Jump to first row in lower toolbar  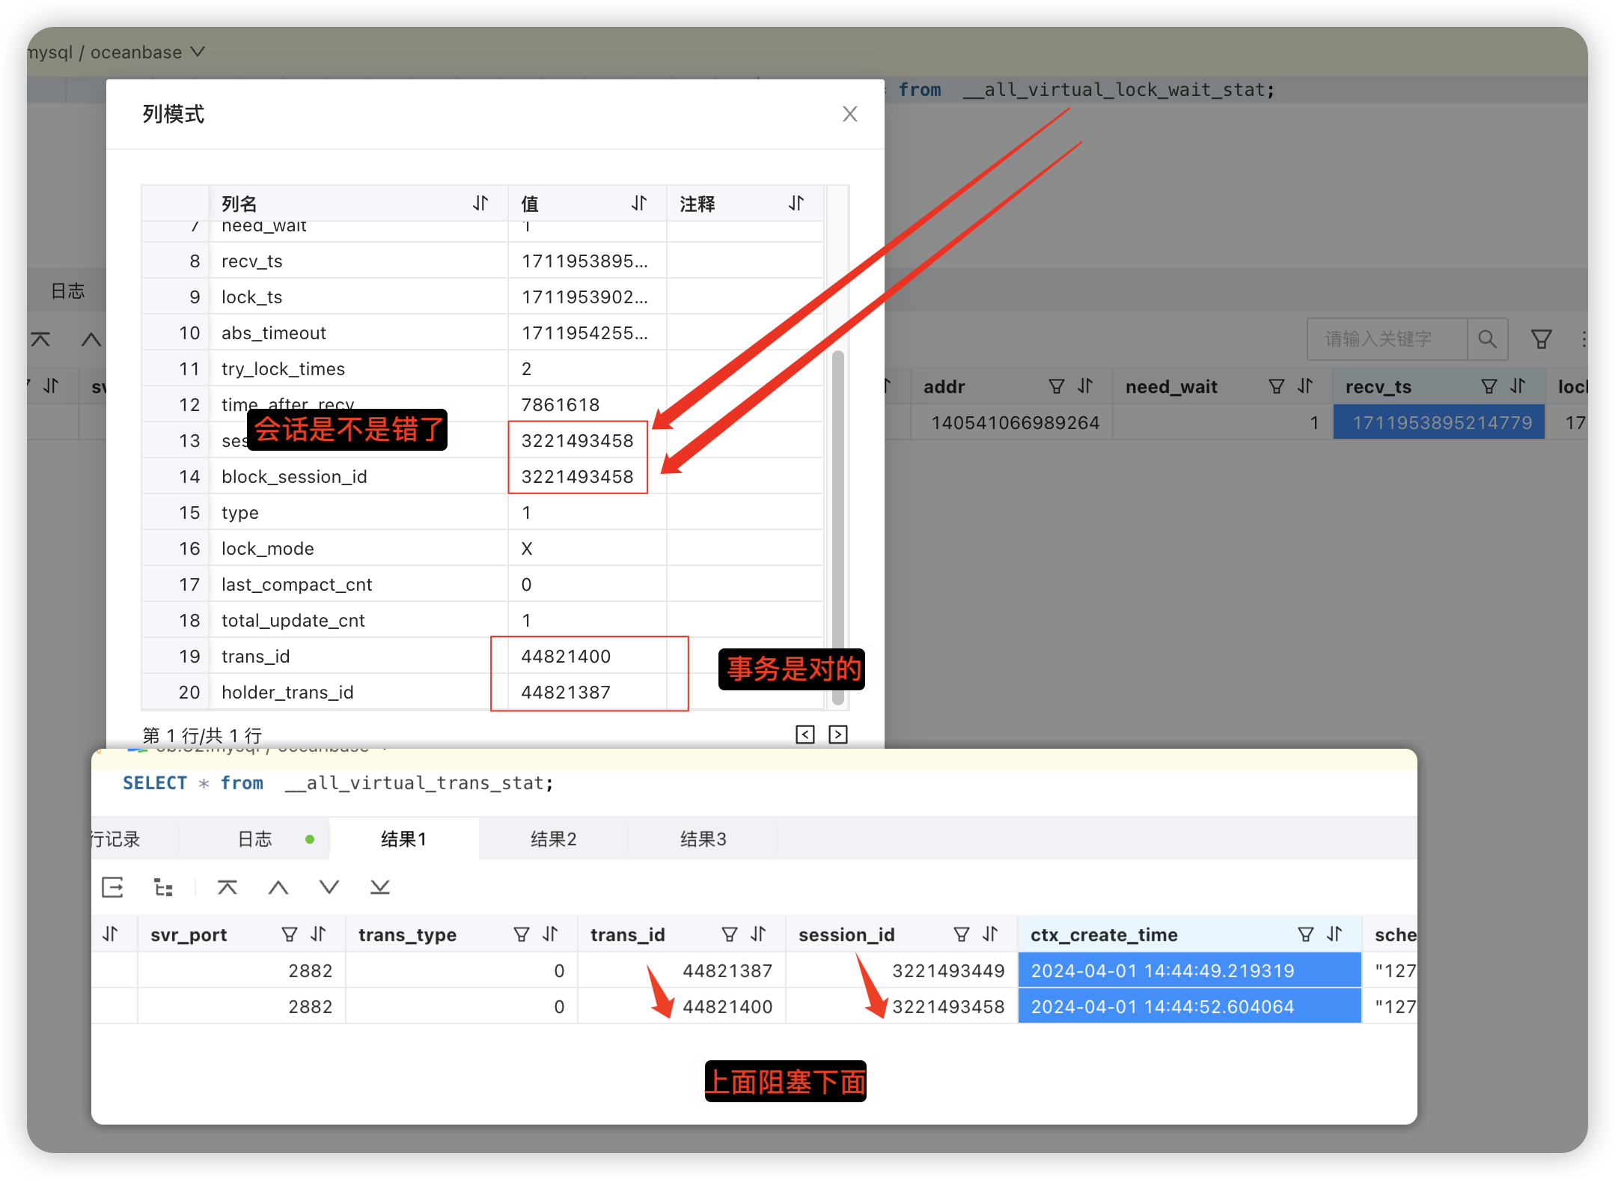(227, 887)
